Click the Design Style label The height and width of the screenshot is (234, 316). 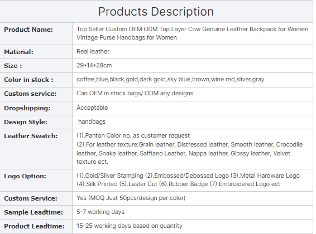click(26, 122)
